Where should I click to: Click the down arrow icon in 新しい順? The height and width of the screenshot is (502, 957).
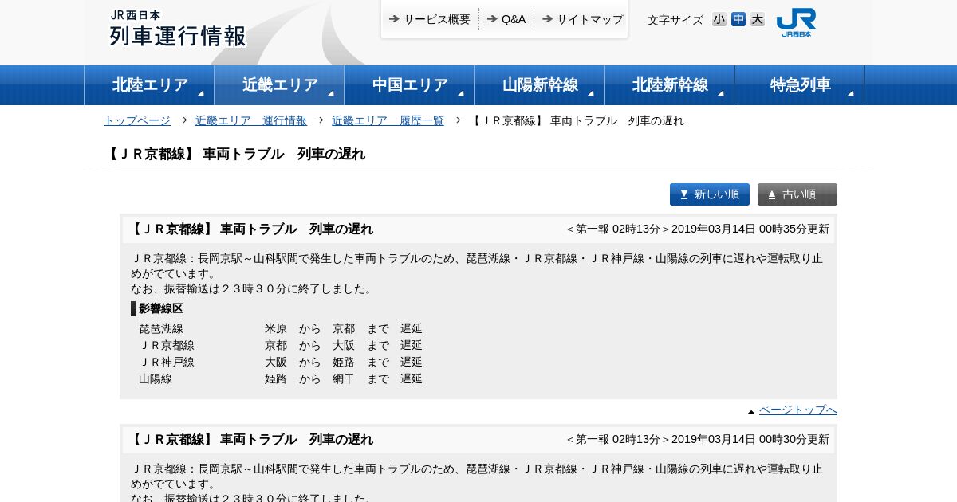tap(684, 194)
